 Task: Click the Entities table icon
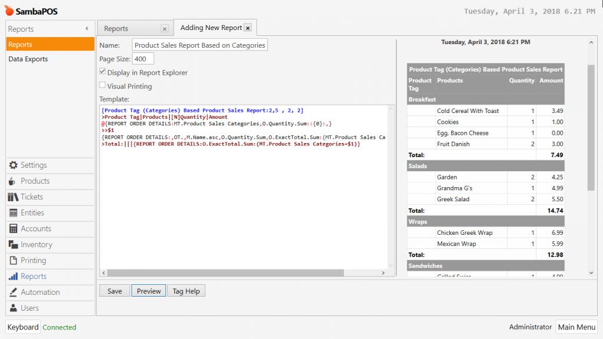[14, 212]
